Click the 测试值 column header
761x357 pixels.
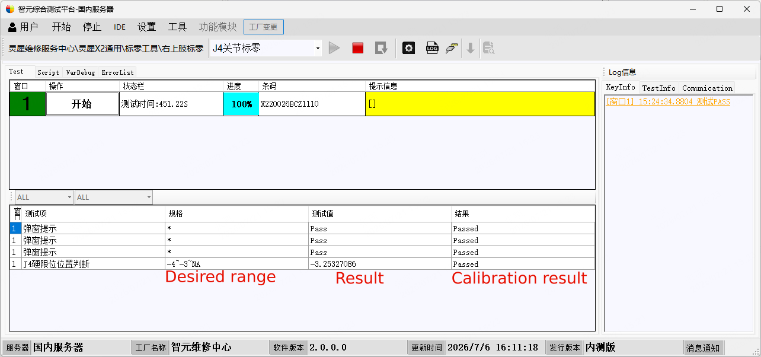(x=380, y=214)
